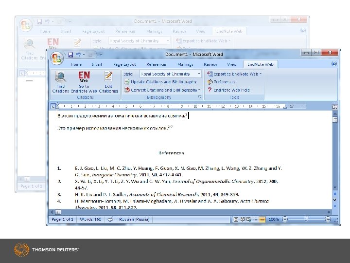Switch to Outline view
Image resolution: width=350 pixels, height=263 pixels.
point(255,219)
